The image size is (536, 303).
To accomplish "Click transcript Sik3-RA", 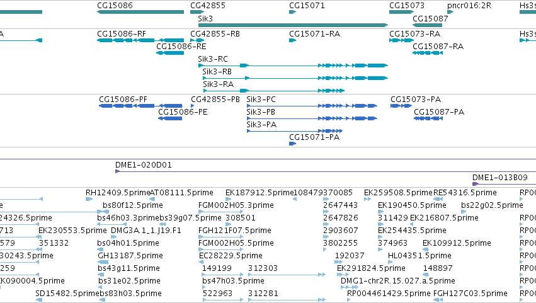I will pos(218,84).
